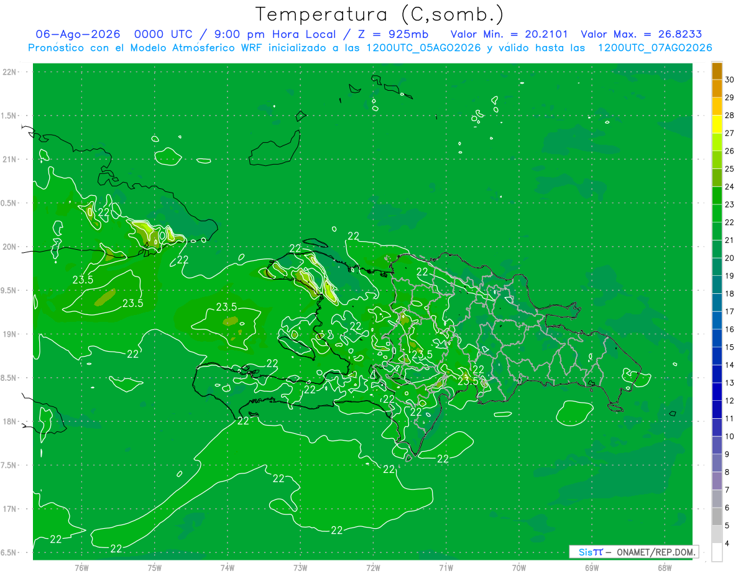Click the "69W" longitude axis label

tap(592, 568)
